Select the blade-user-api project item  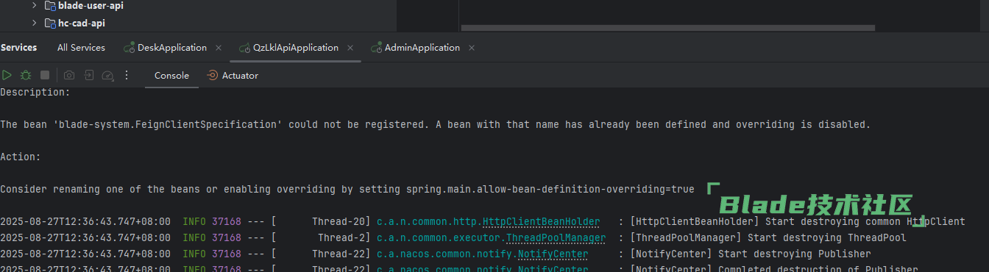click(x=91, y=6)
